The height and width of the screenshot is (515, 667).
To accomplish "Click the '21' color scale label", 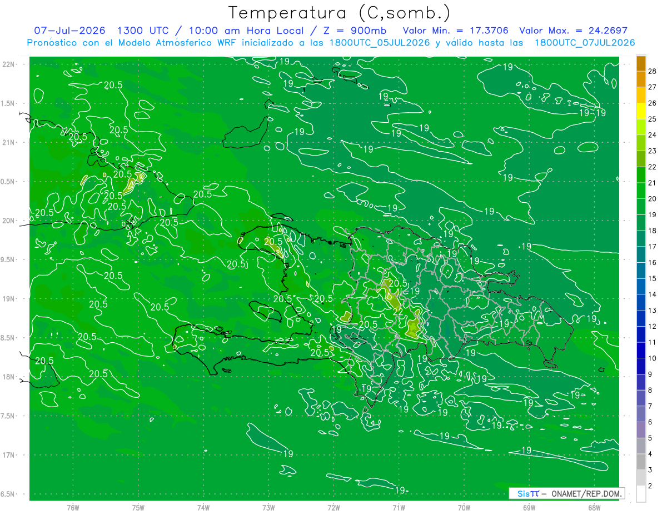I will pyautogui.click(x=652, y=183).
